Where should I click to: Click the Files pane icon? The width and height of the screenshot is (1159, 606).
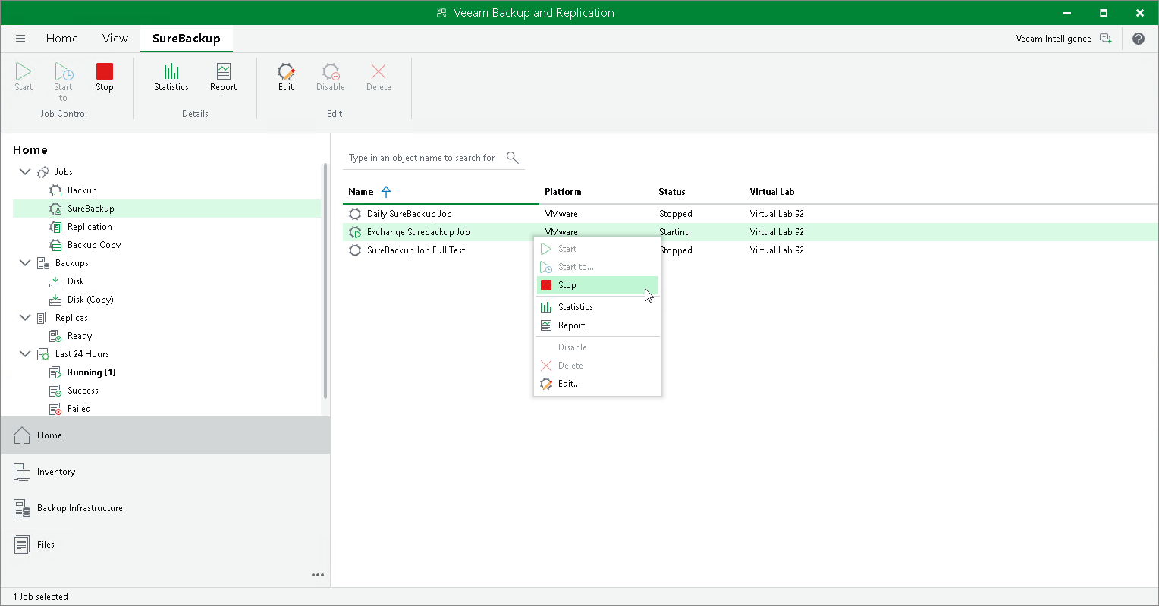click(22, 545)
